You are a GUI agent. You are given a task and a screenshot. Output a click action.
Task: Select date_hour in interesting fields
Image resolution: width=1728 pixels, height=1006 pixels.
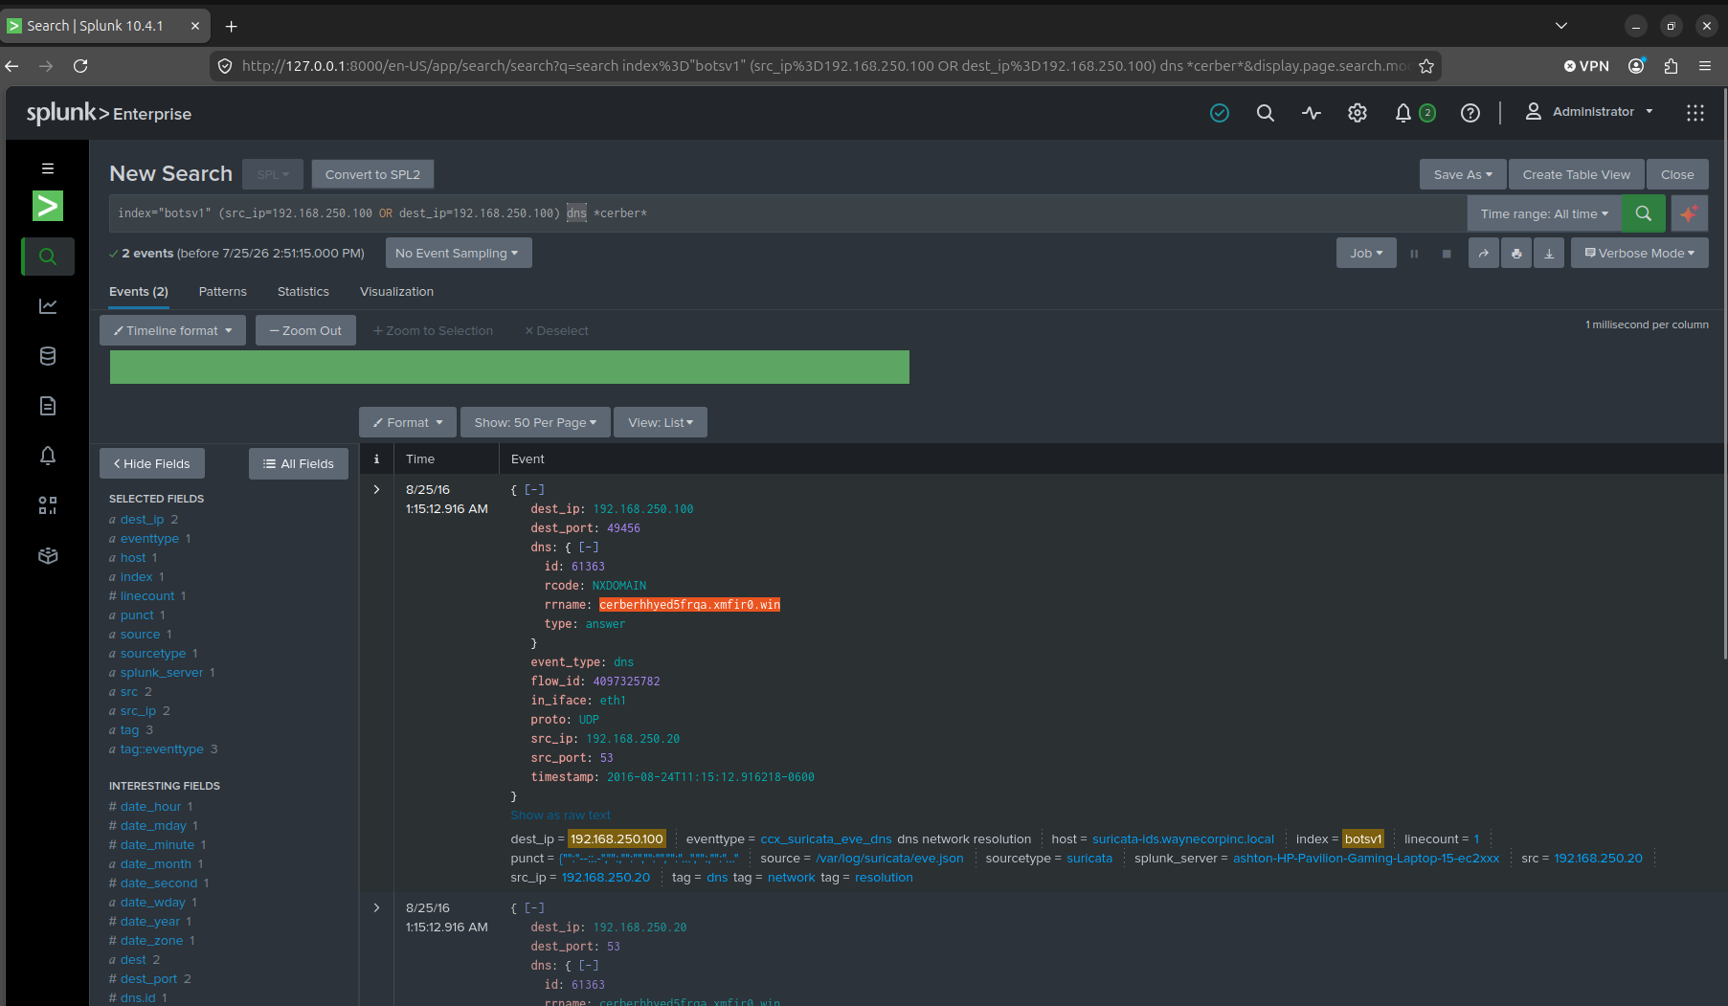pos(150,806)
